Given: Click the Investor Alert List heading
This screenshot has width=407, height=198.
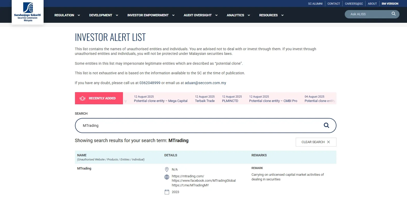Looking at the screenshot, I should tap(110, 37).
